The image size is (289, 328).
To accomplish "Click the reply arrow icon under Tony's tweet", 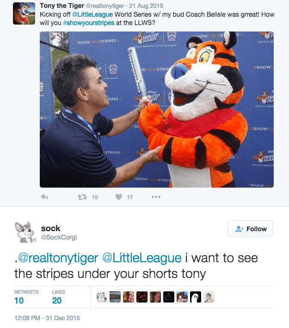I will [44, 197].
